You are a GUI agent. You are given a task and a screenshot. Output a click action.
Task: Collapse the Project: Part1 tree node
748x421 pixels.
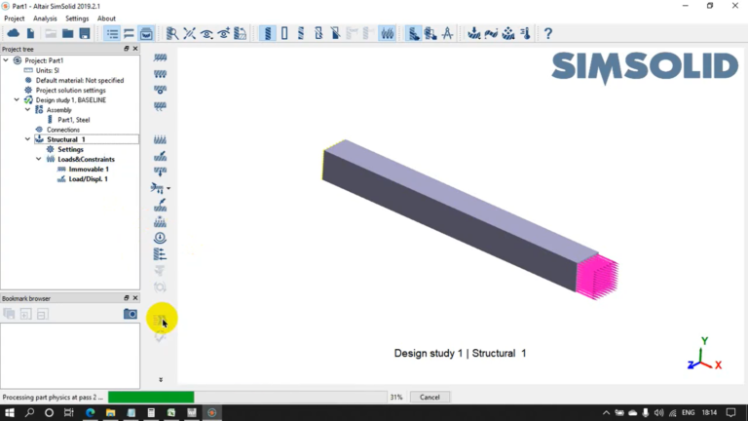6,60
